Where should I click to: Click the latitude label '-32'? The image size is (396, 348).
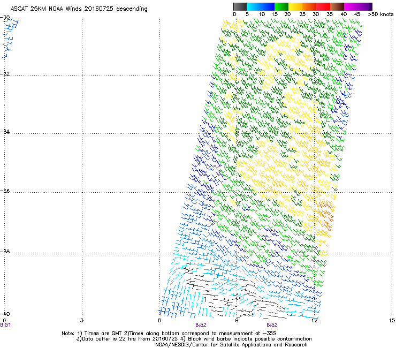coord(5,74)
